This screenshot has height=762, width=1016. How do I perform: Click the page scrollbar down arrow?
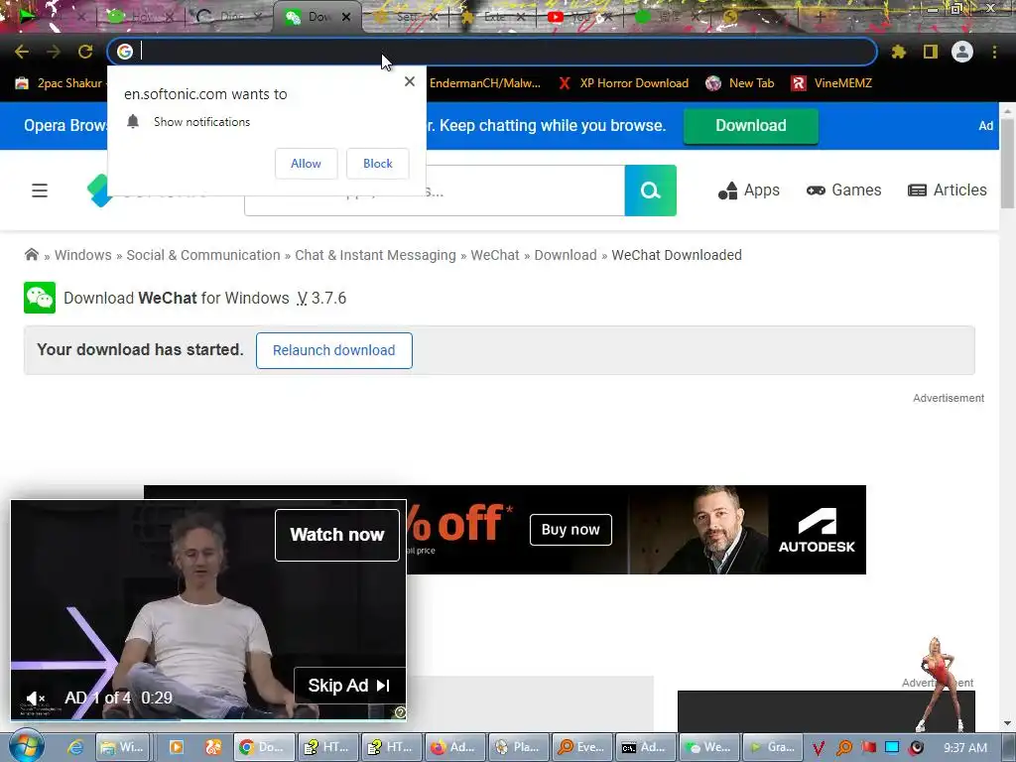click(x=1008, y=723)
